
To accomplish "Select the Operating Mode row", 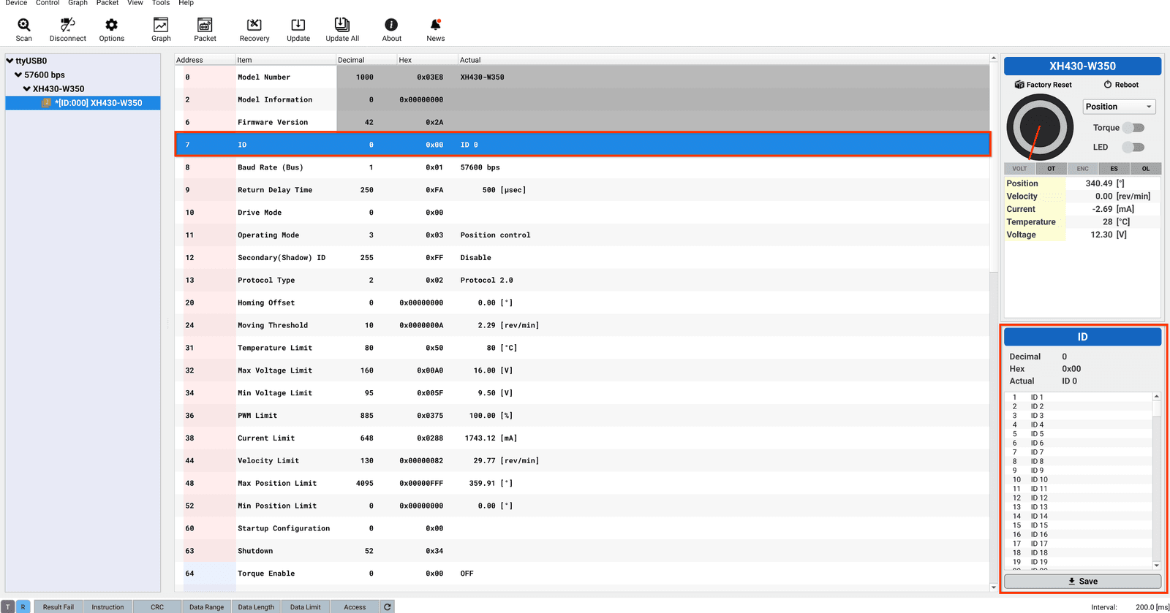I will pyautogui.click(x=582, y=235).
